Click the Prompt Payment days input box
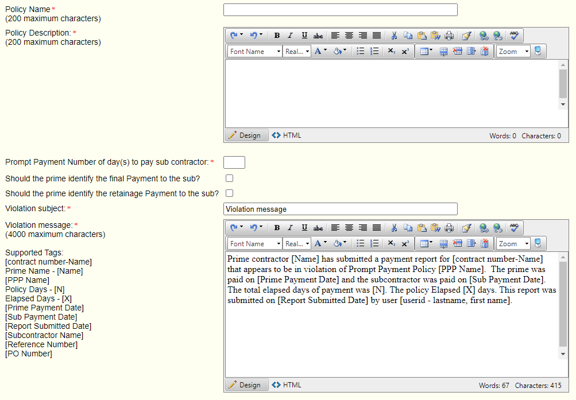 (x=234, y=162)
